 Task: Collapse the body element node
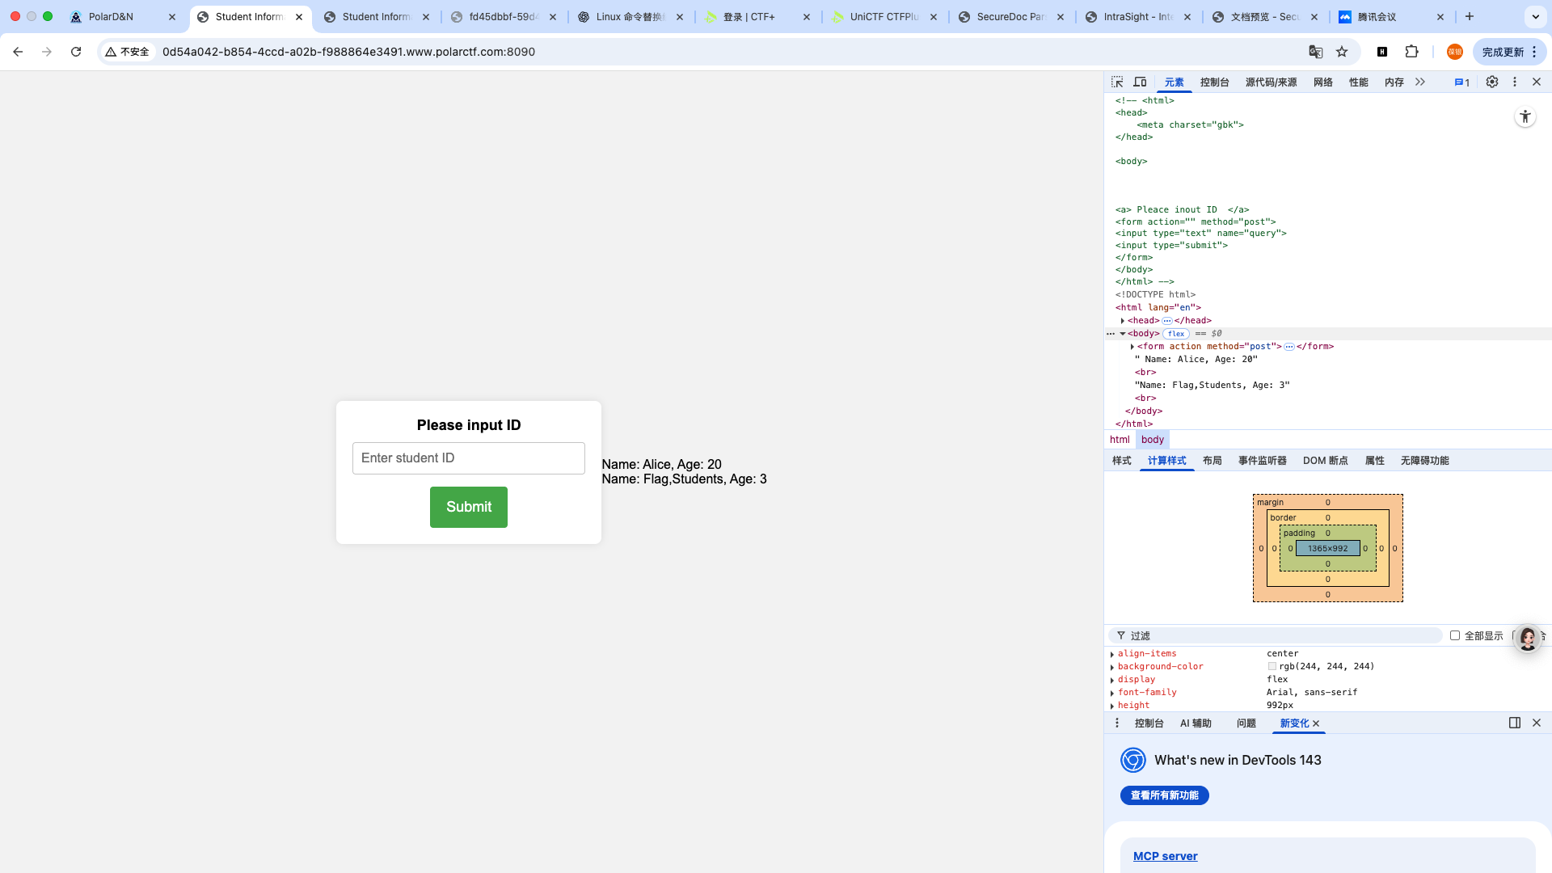click(x=1123, y=334)
